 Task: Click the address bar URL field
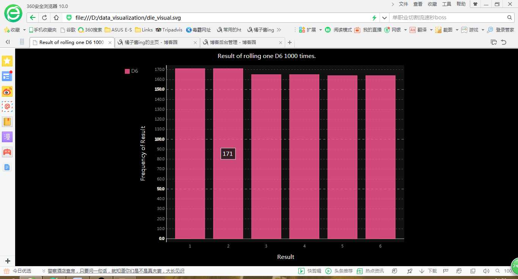[222, 17]
